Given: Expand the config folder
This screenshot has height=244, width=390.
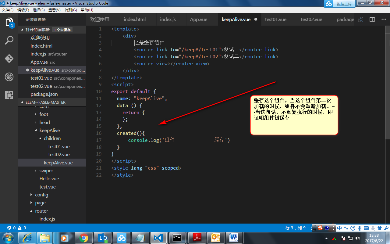Looking at the screenshot, I should pyautogui.click(x=31, y=195).
